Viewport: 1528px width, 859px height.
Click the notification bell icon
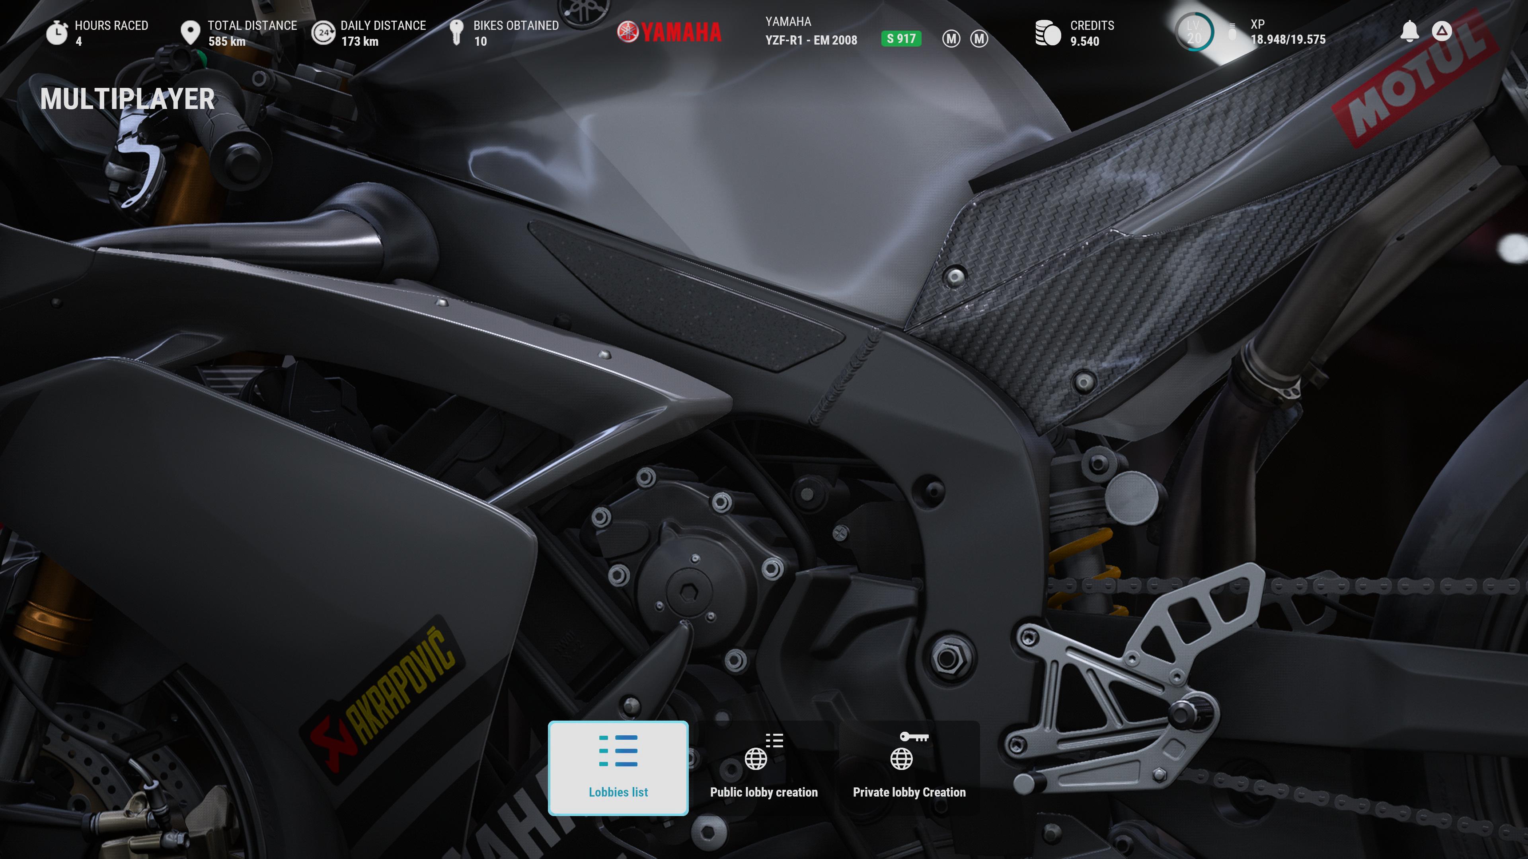tap(1409, 31)
